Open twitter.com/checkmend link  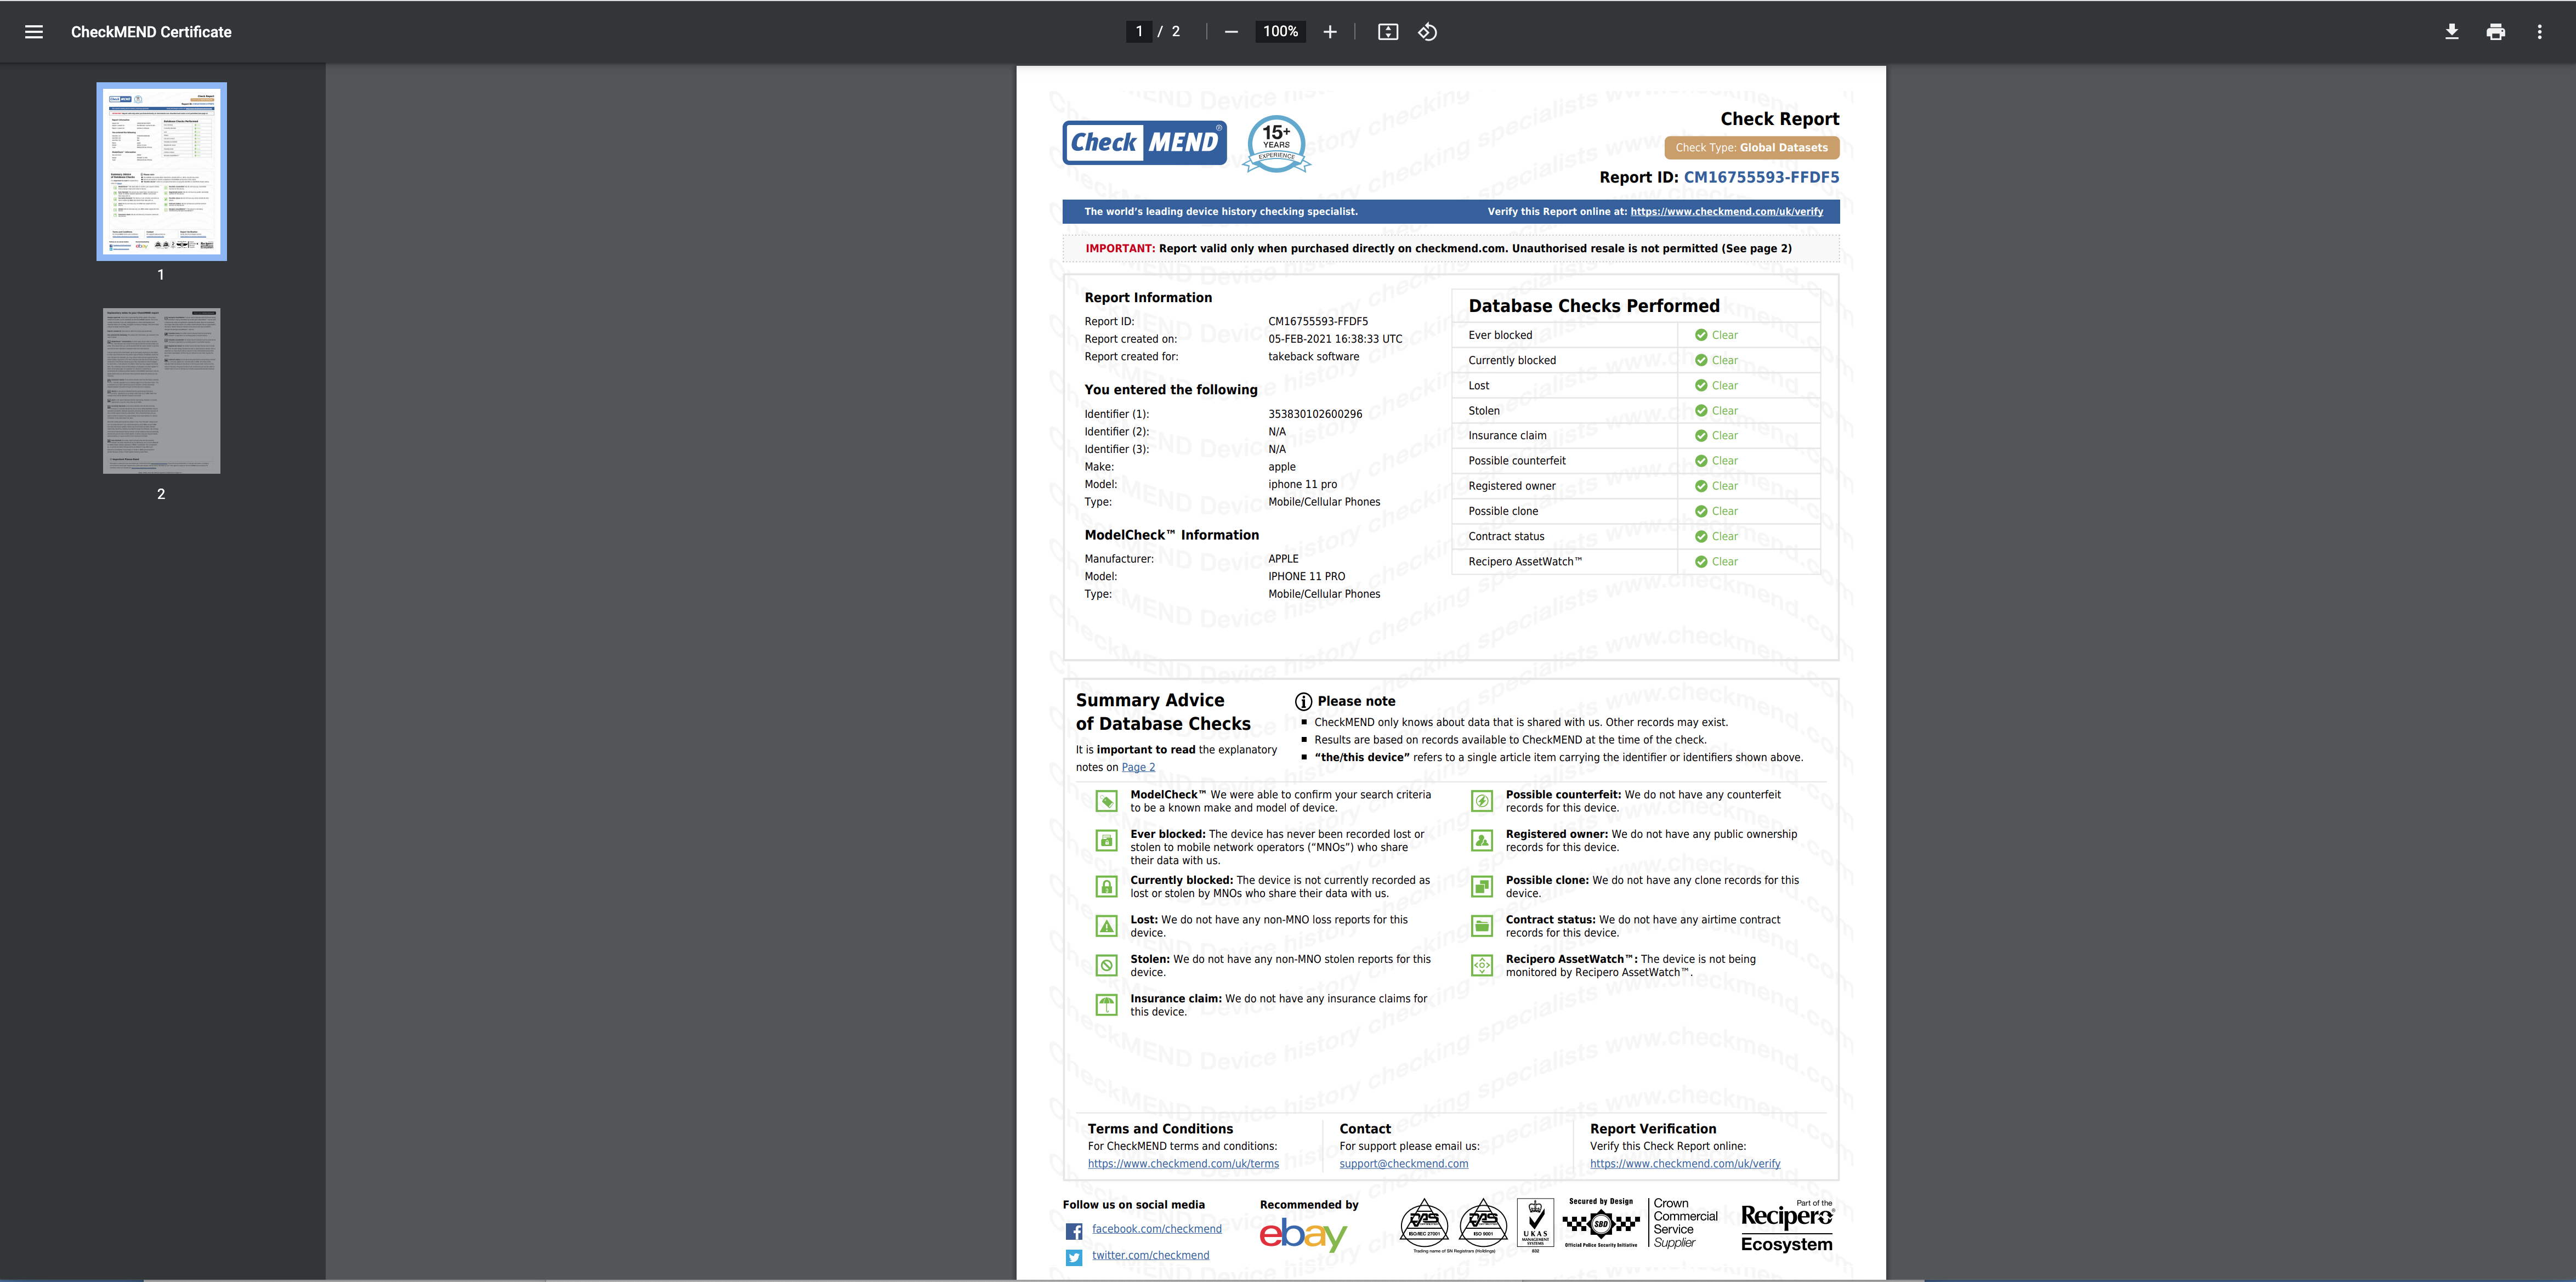point(1150,1255)
